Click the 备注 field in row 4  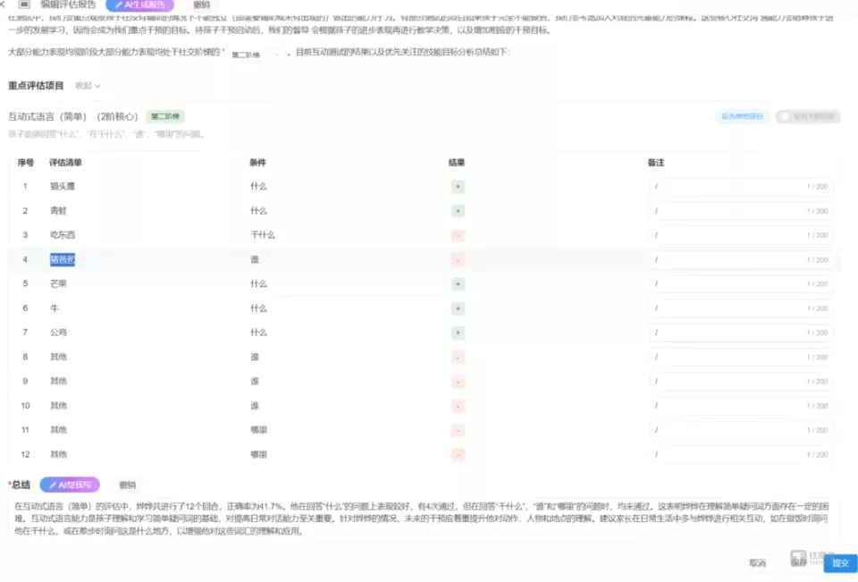click(741, 259)
